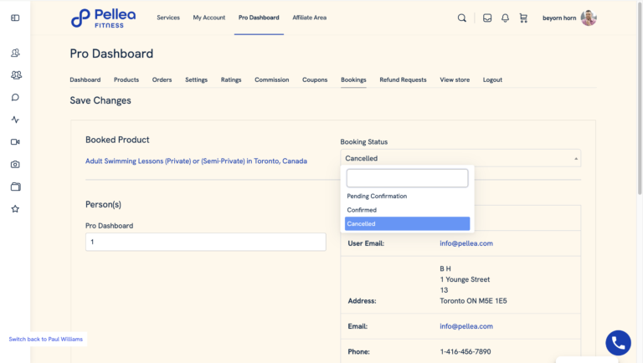Open the single-user profile sidebar icon
Image resolution: width=643 pixels, height=363 pixels.
(x=15, y=53)
